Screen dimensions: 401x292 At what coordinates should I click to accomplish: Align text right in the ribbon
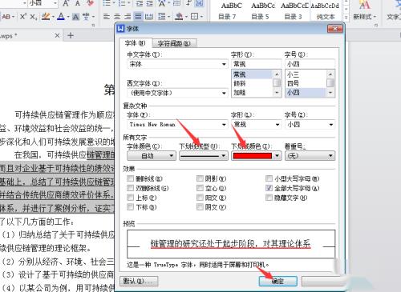pos(128,17)
